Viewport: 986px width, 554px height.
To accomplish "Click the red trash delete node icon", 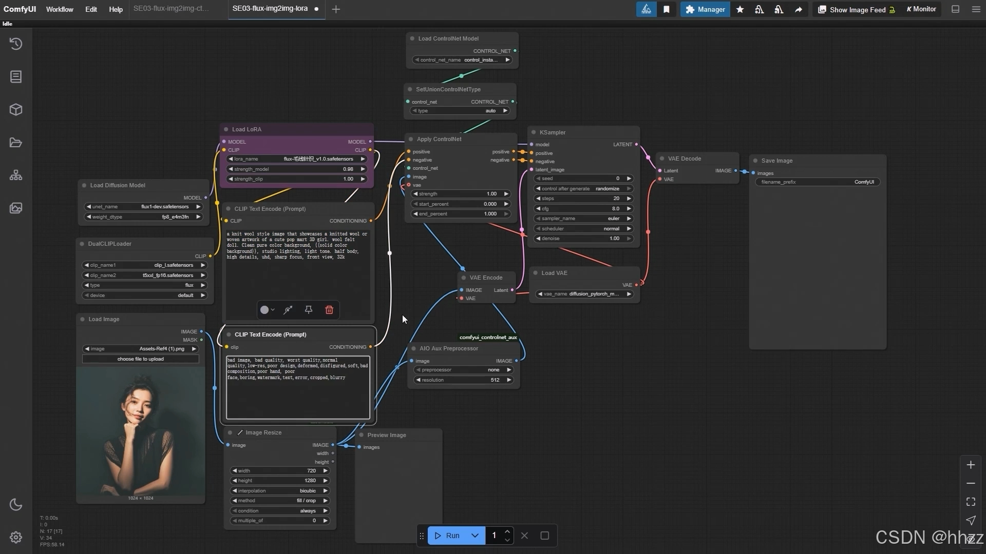I will (329, 310).
